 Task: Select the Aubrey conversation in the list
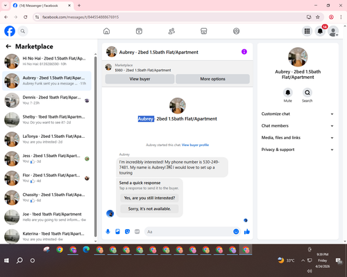point(46,81)
